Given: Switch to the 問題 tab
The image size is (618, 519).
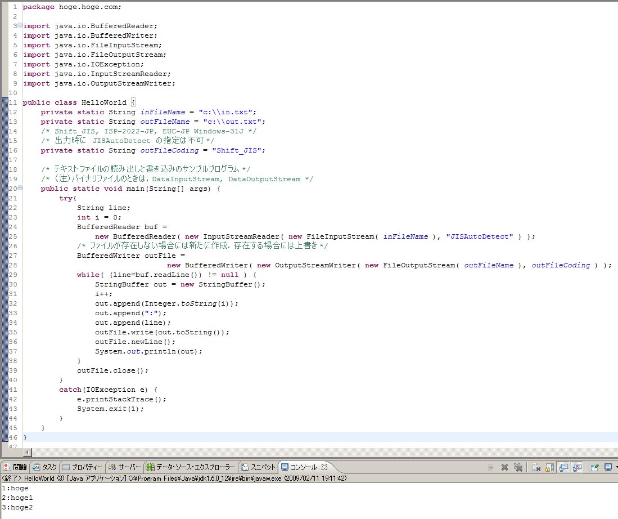Looking at the screenshot, I should [x=15, y=467].
